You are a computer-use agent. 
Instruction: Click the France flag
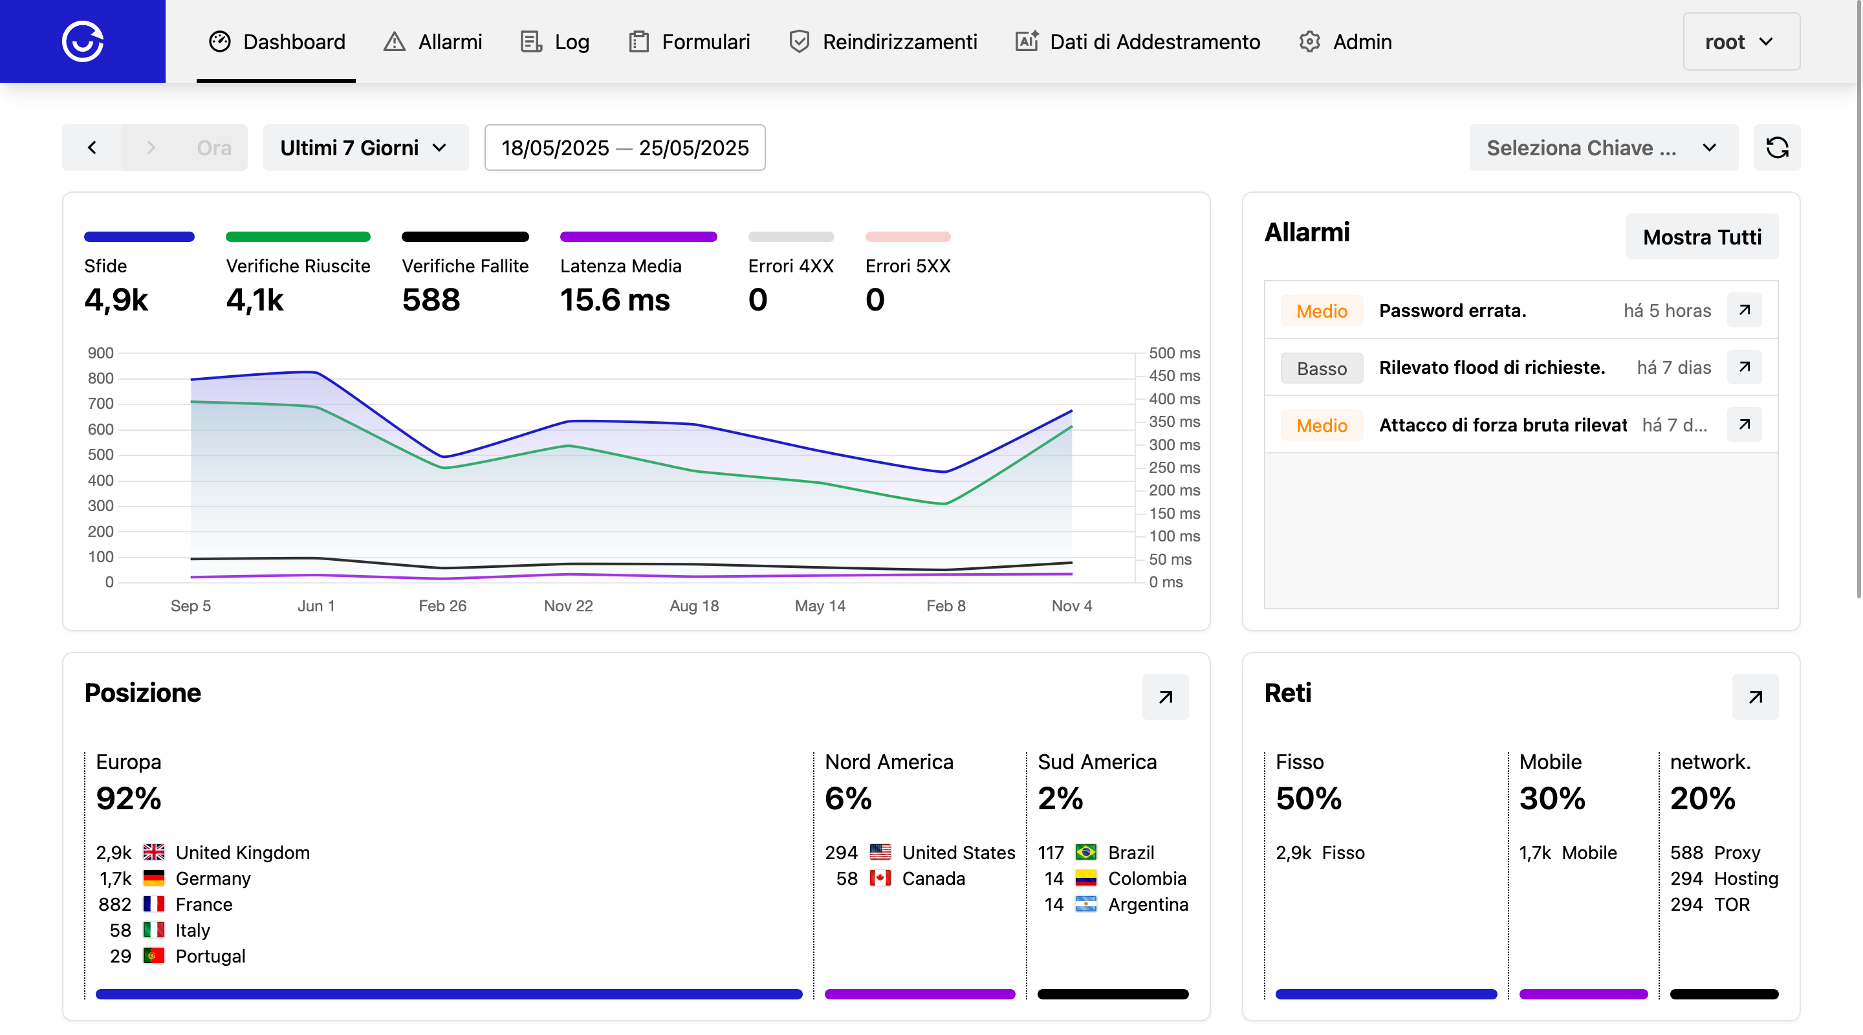tap(154, 904)
